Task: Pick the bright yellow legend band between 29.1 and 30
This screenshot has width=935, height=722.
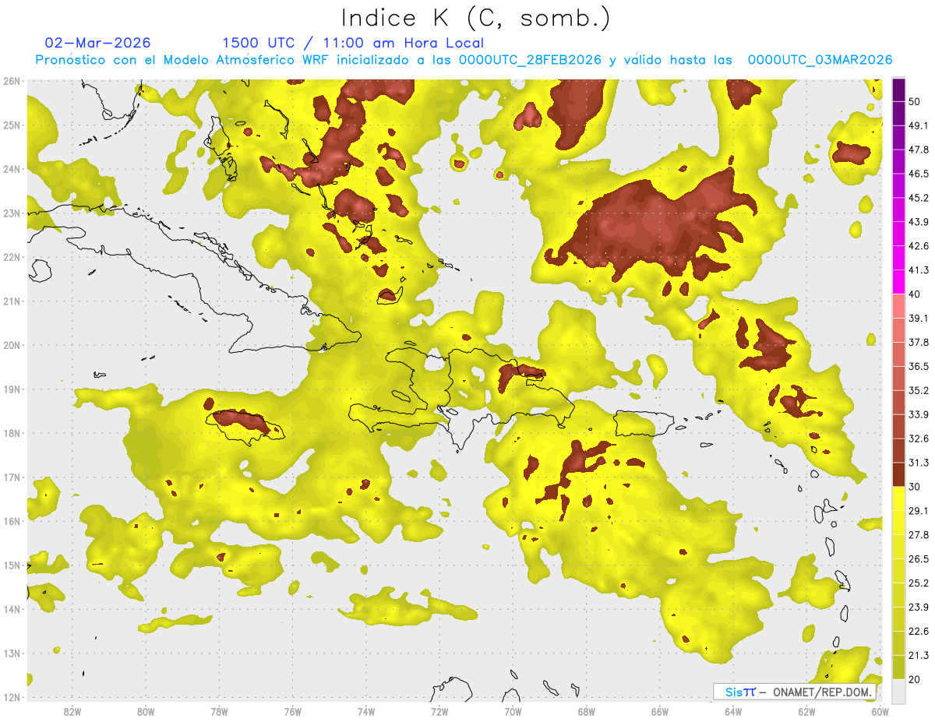Action: pos(898,498)
